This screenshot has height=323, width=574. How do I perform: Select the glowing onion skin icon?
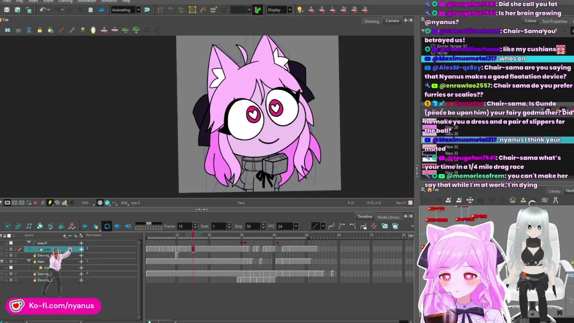pyautogui.click(x=93, y=30)
